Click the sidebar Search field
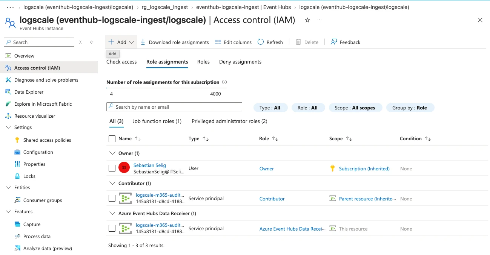The image size is (490, 255). (x=39, y=42)
